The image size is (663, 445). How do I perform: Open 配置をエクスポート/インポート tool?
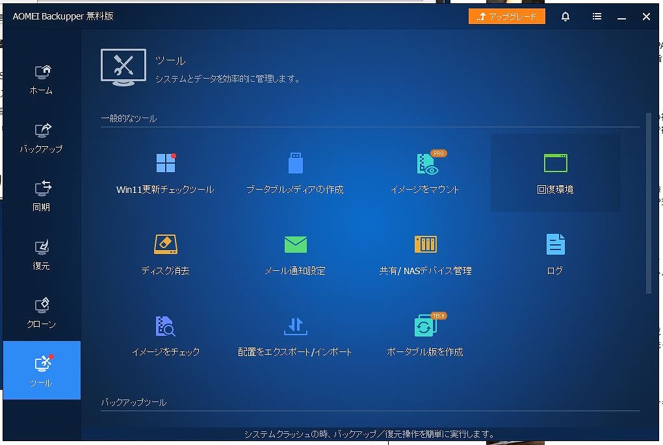(295, 336)
